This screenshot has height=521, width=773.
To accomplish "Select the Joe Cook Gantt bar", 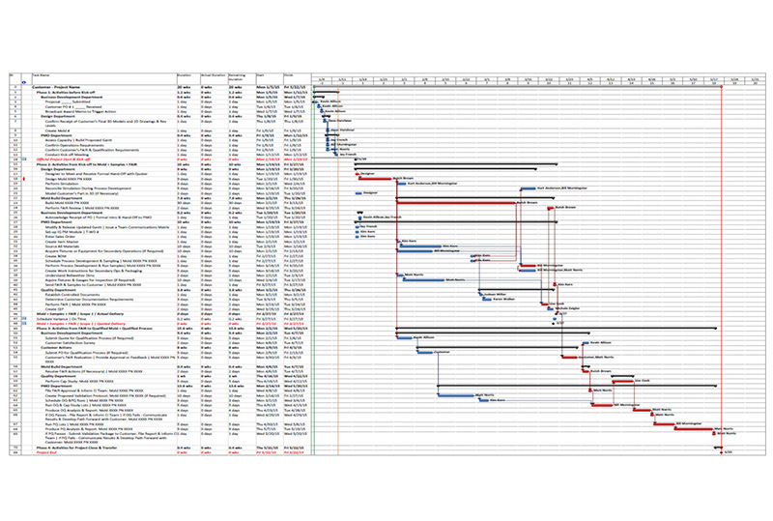I will [x=622, y=381].
